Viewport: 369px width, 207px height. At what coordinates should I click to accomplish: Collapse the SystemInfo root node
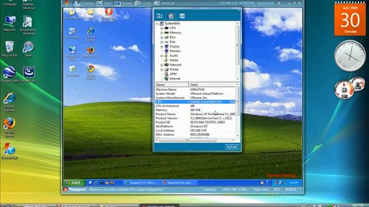pyautogui.click(x=157, y=24)
